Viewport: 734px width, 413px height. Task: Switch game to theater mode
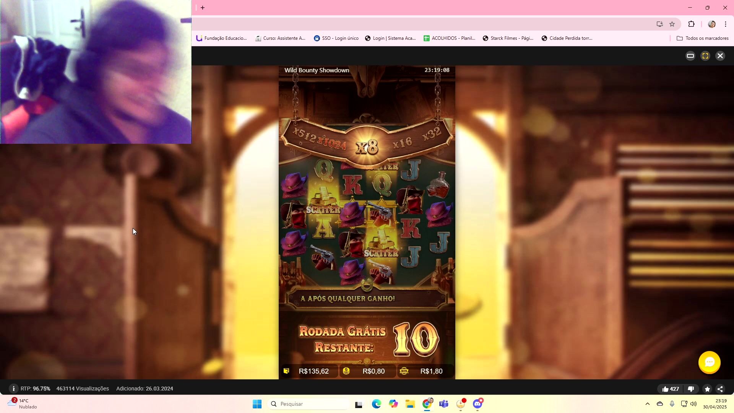(690, 56)
